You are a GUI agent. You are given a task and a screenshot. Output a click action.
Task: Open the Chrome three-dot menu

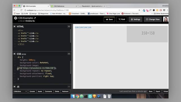(167, 10)
